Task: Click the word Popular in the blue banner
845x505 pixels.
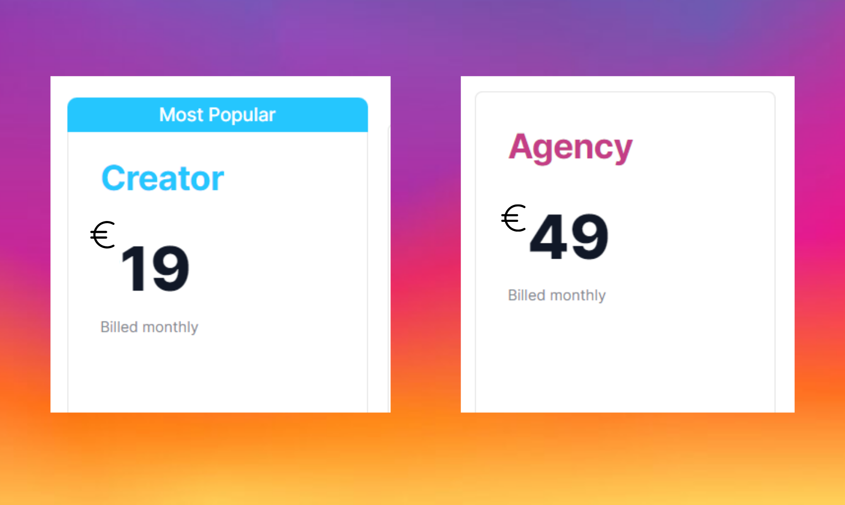Action: pos(242,115)
